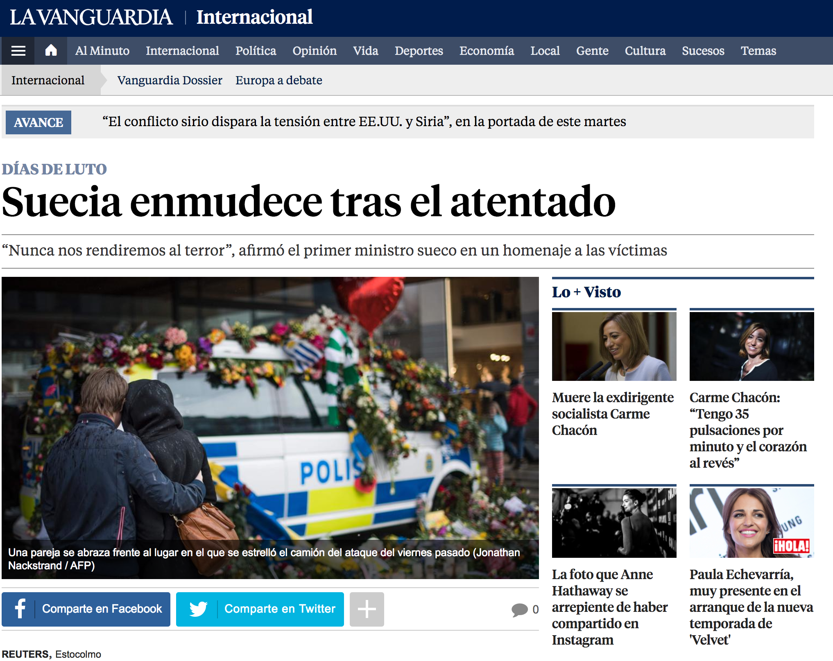
Task: Go to the home page icon
Action: 51,50
